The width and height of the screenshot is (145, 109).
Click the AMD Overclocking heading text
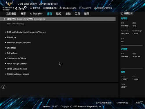pos(15,24)
